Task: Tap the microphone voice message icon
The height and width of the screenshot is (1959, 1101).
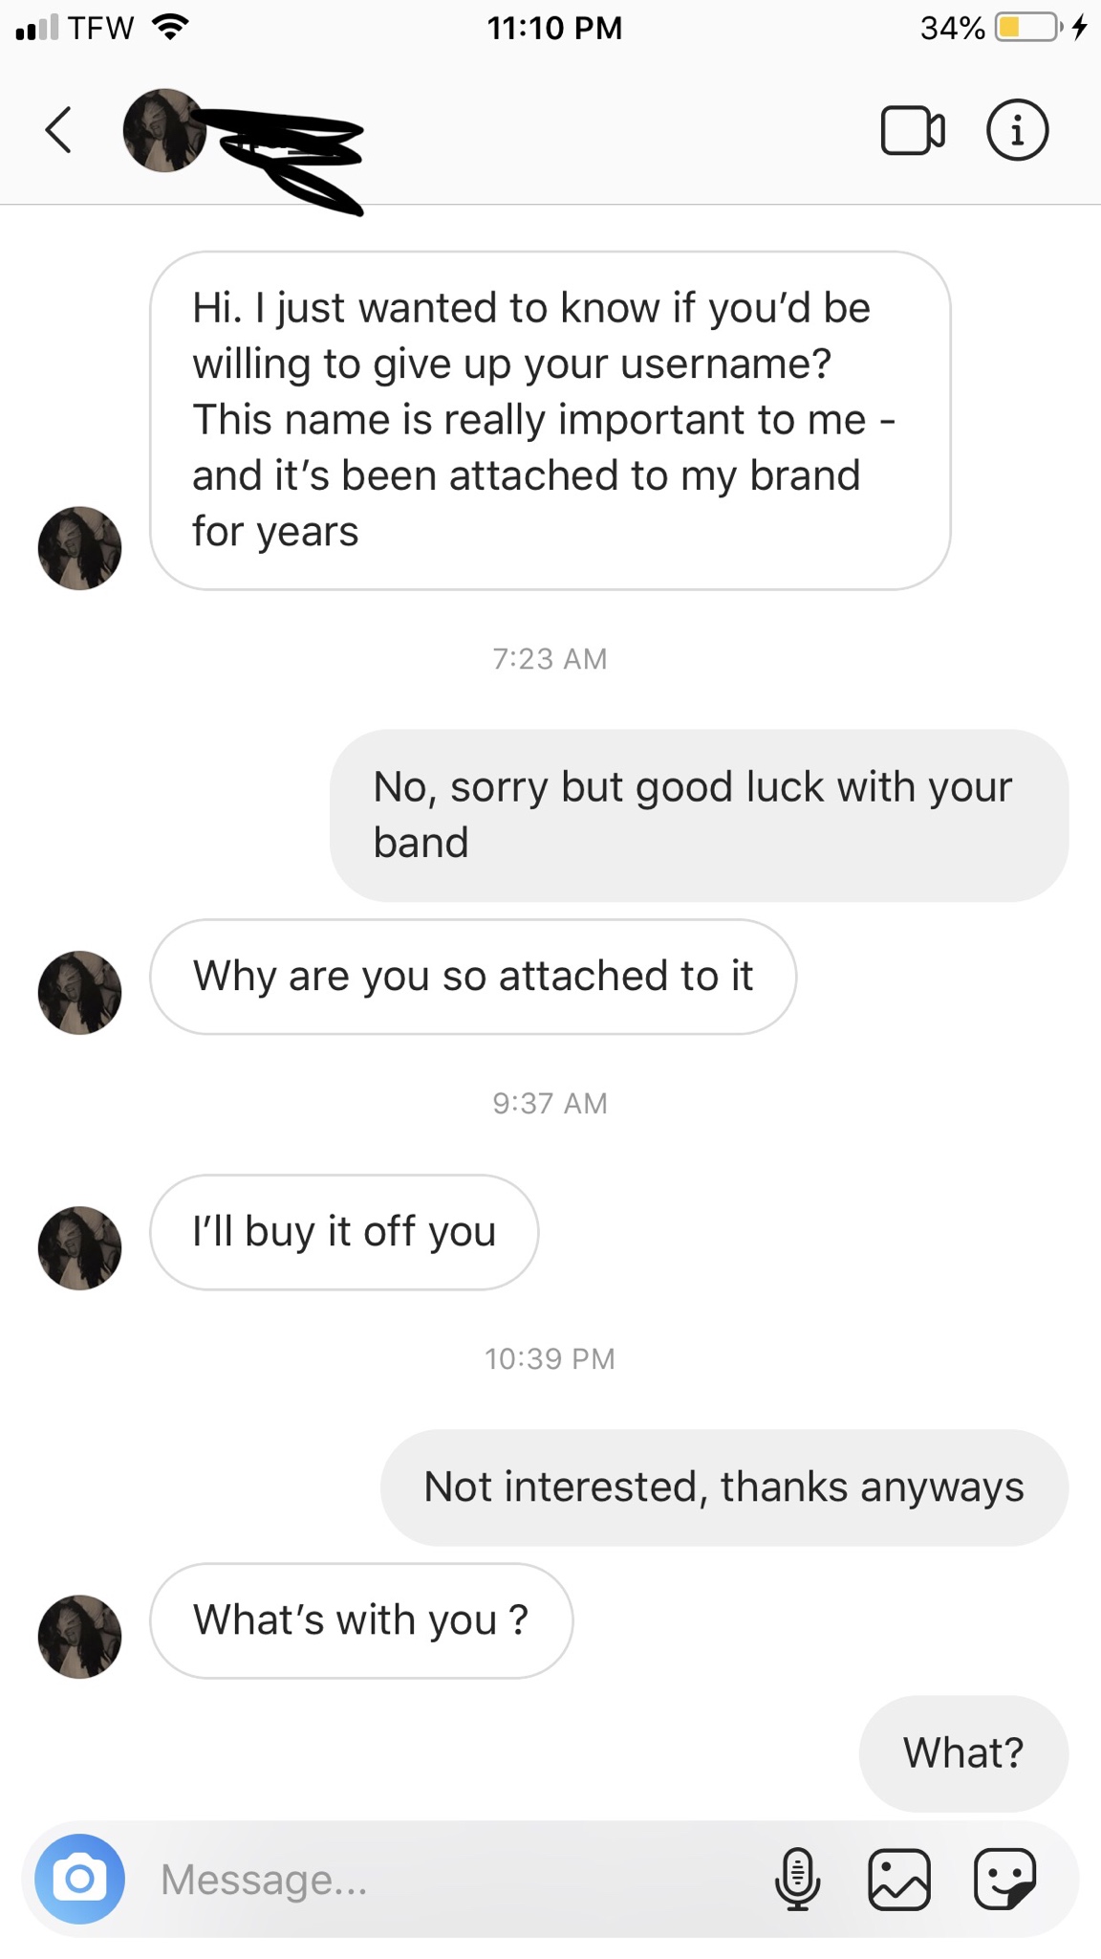Action: point(797,1880)
